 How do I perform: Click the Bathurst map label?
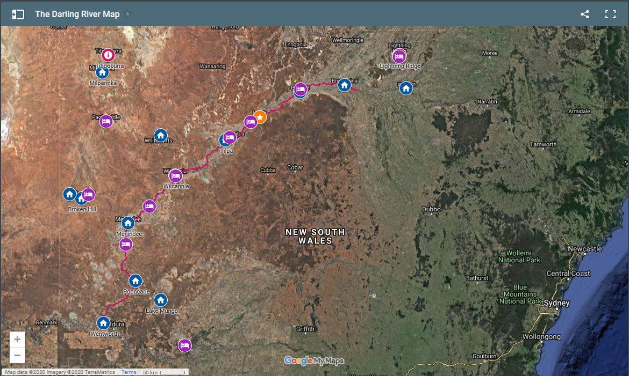pyautogui.click(x=477, y=278)
